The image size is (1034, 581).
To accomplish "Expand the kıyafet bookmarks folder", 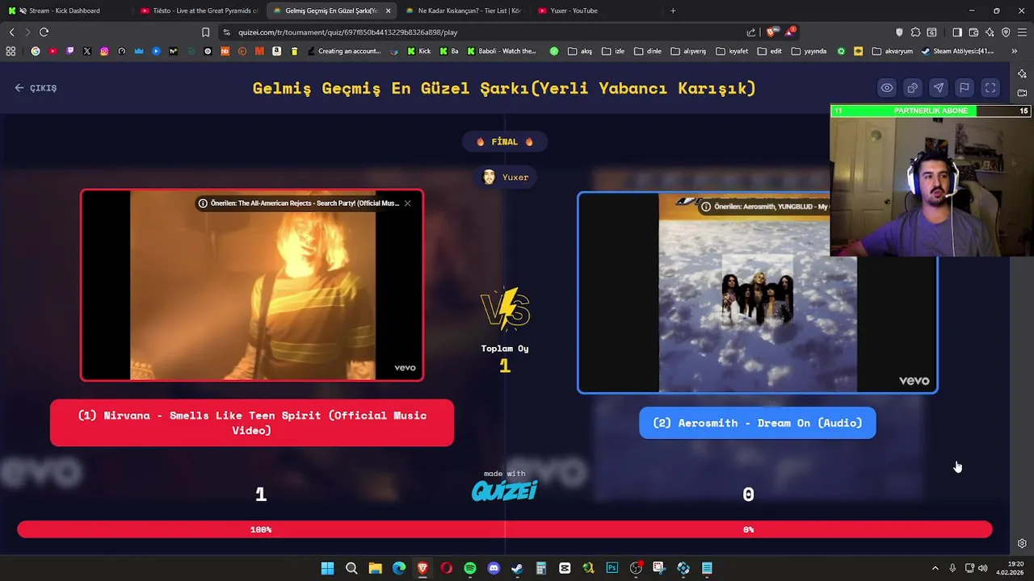I will [x=732, y=51].
